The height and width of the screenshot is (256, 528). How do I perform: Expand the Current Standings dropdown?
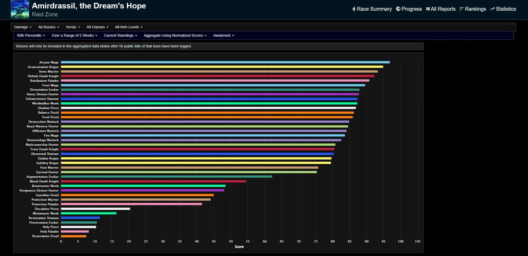pos(120,35)
